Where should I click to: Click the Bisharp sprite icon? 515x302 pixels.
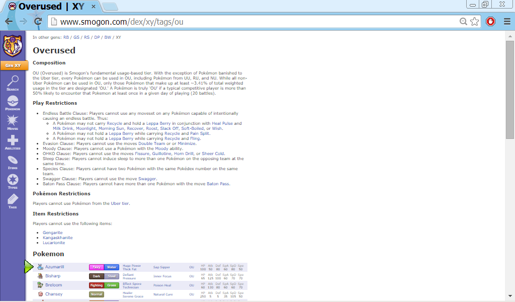(x=40, y=276)
